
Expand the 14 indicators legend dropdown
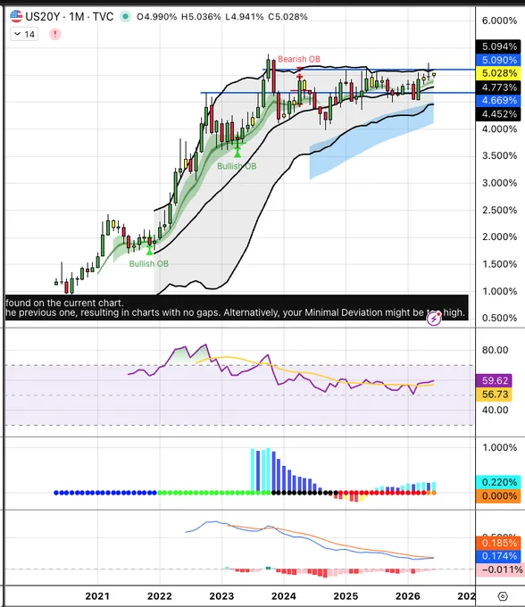click(x=24, y=34)
